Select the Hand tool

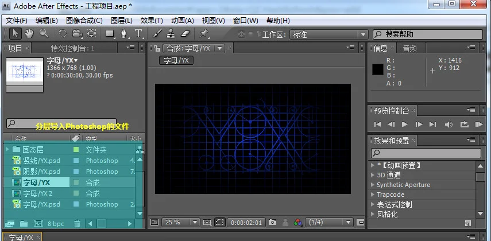pyautogui.click(x=29, y=33)
